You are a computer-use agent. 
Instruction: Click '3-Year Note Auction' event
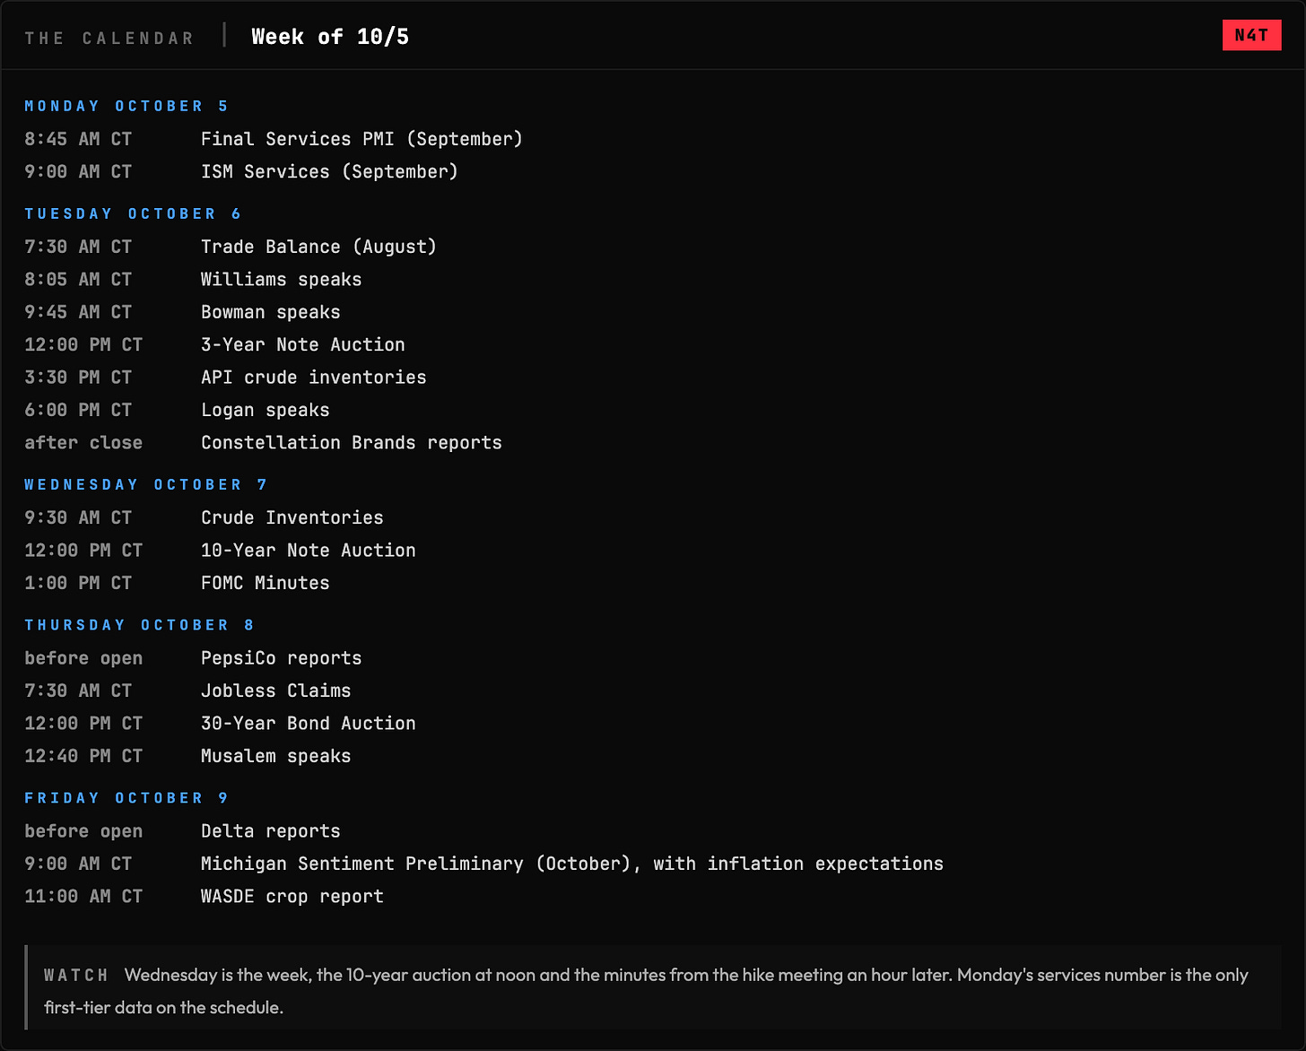[x=303, y=344]
